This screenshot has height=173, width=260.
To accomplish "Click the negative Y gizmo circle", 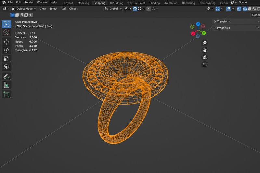I will [192, 27].
